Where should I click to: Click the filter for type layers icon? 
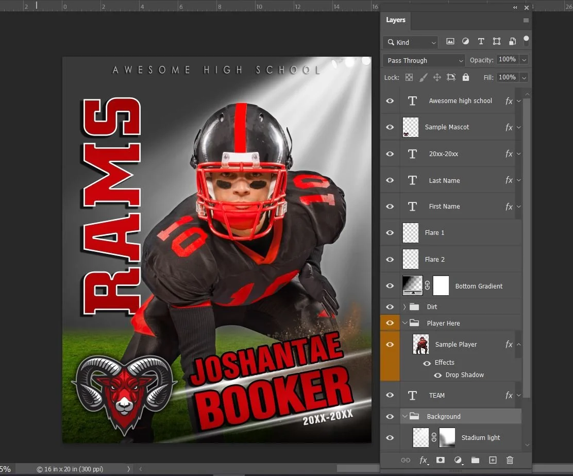(x=481, y=41)
